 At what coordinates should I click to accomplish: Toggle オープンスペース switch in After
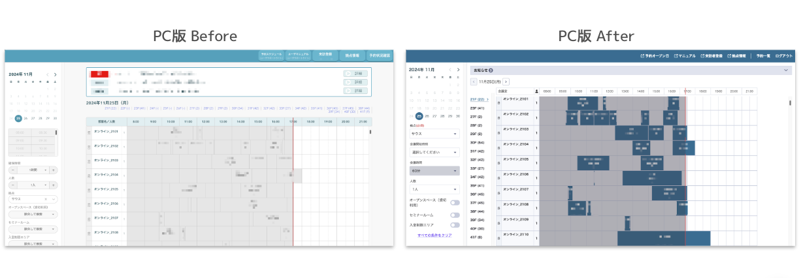pos(455,203)
